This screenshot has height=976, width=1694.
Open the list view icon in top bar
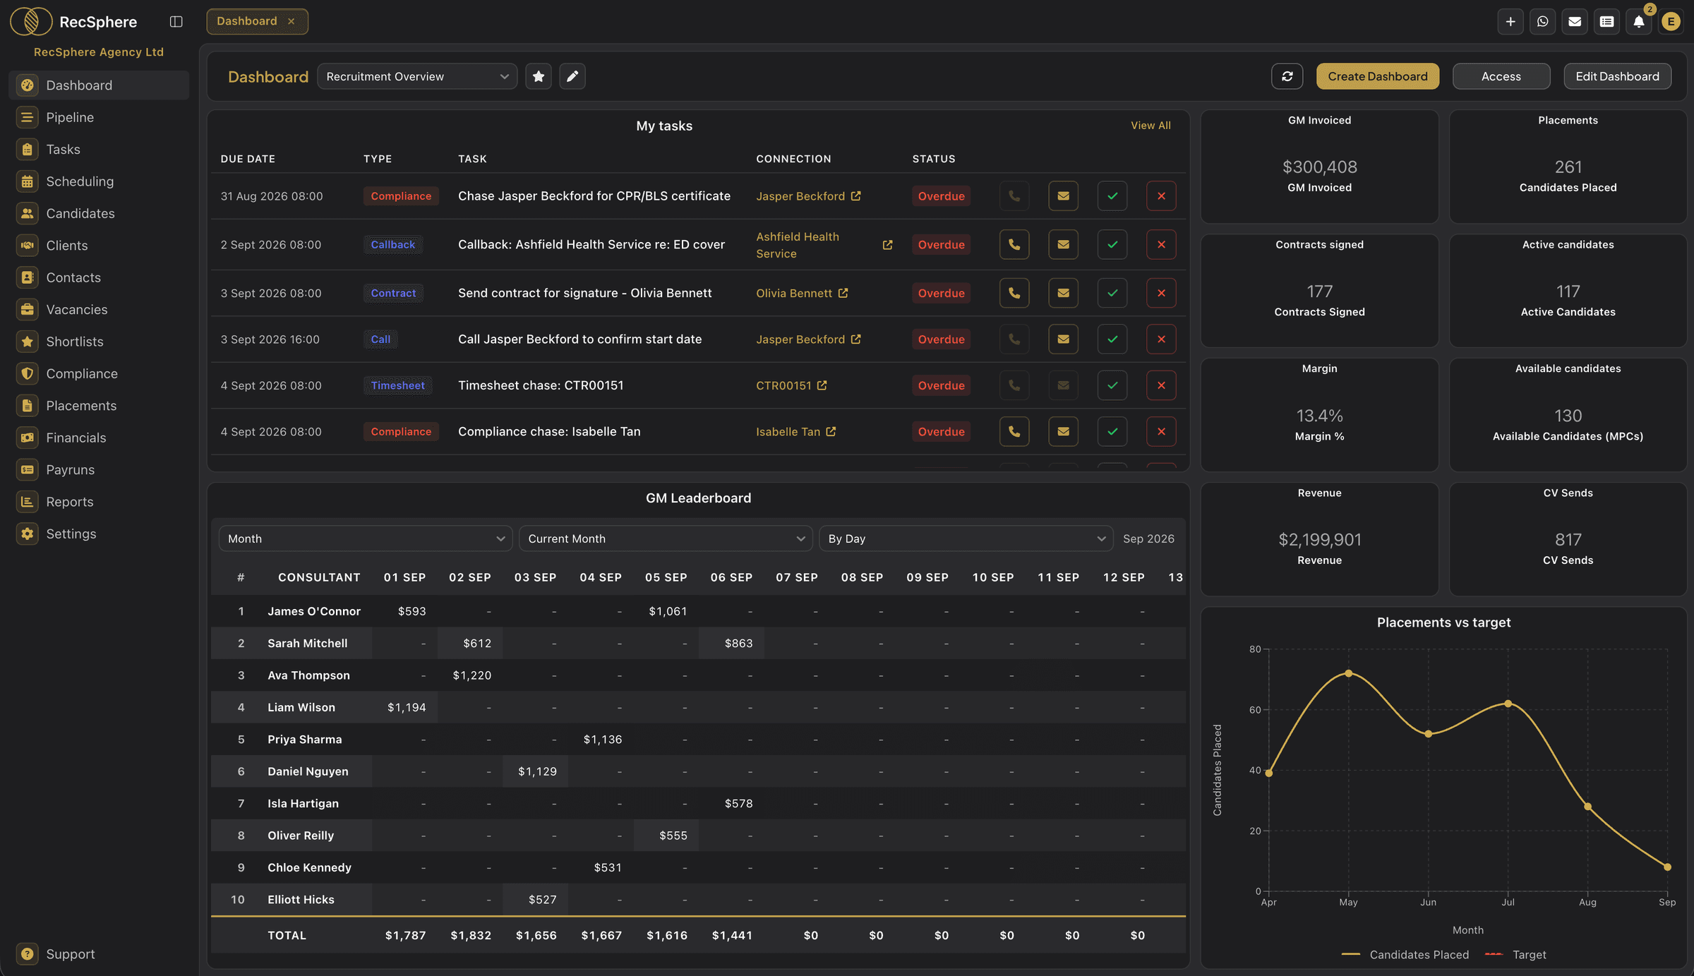coord(1606,21)
